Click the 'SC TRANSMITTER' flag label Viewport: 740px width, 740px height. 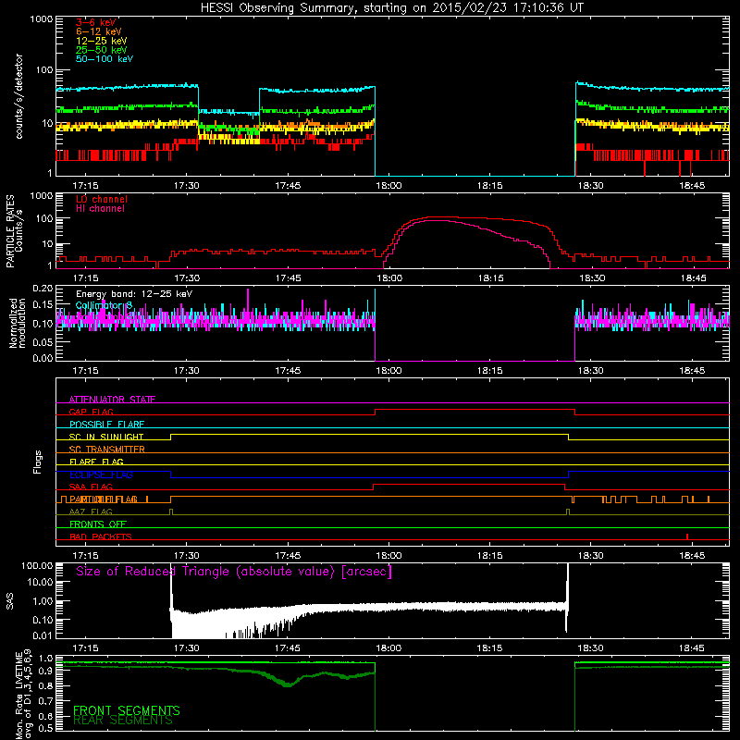coord(107,450)
